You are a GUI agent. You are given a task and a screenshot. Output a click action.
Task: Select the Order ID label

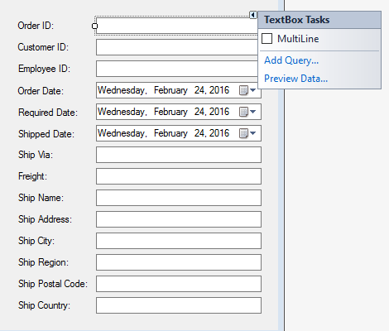pyautogui.click(x=36, y=26)
